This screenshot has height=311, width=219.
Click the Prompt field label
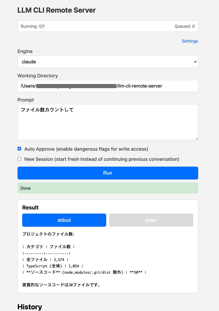point(25,100)
